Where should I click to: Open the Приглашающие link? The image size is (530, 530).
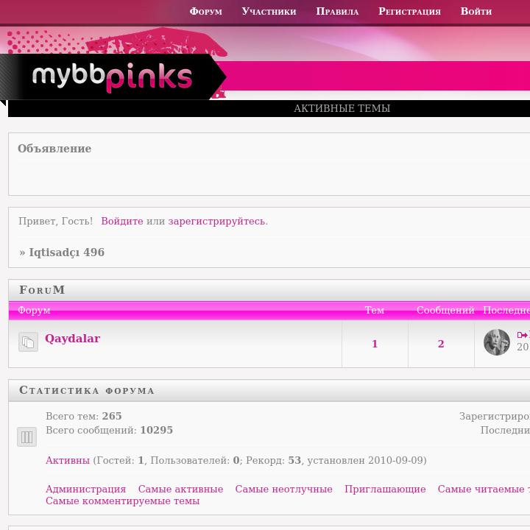(385, 489)
